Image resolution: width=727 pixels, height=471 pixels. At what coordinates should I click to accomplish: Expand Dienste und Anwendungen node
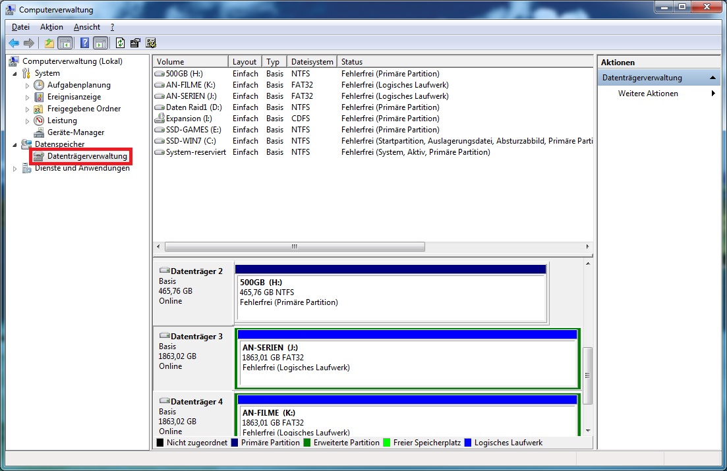coord(15,169)
